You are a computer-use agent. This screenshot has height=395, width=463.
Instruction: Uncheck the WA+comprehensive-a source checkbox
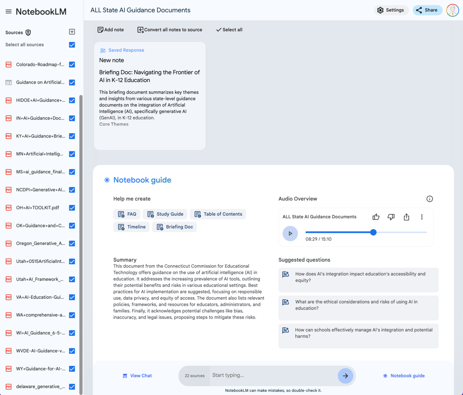[72, 315]
